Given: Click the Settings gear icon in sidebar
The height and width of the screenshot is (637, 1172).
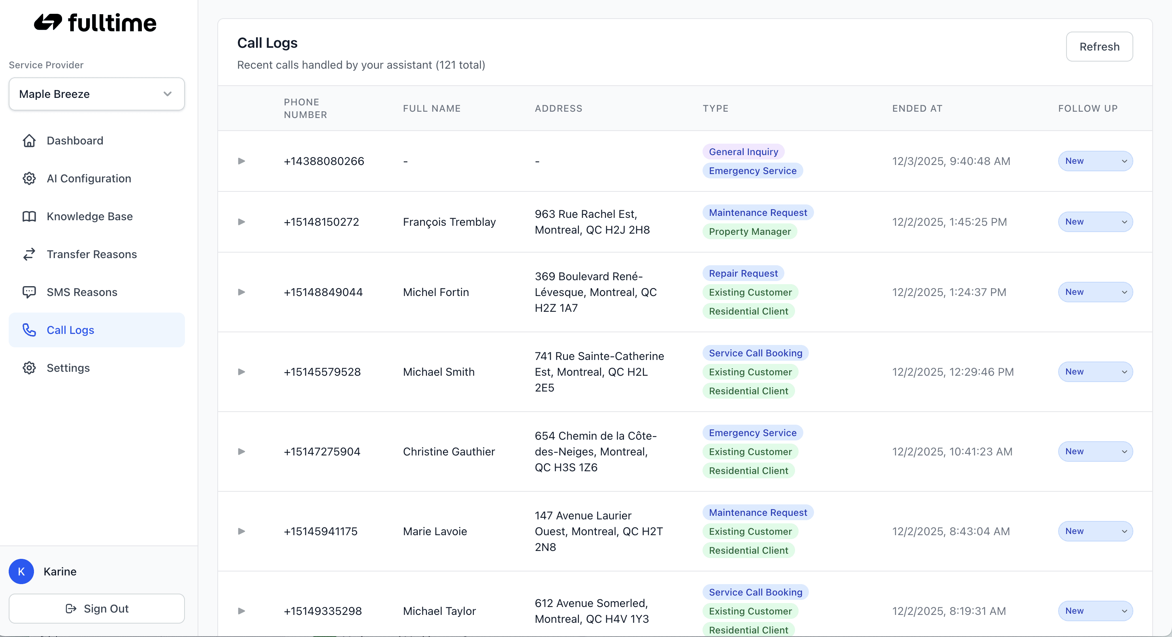Looking at the screenshot, I should tap(29, 368).
